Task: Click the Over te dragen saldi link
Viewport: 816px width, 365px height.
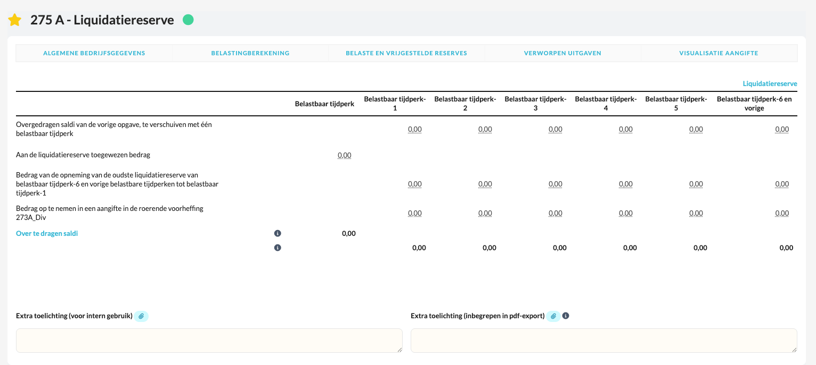Action: click(x=47, y=233)
